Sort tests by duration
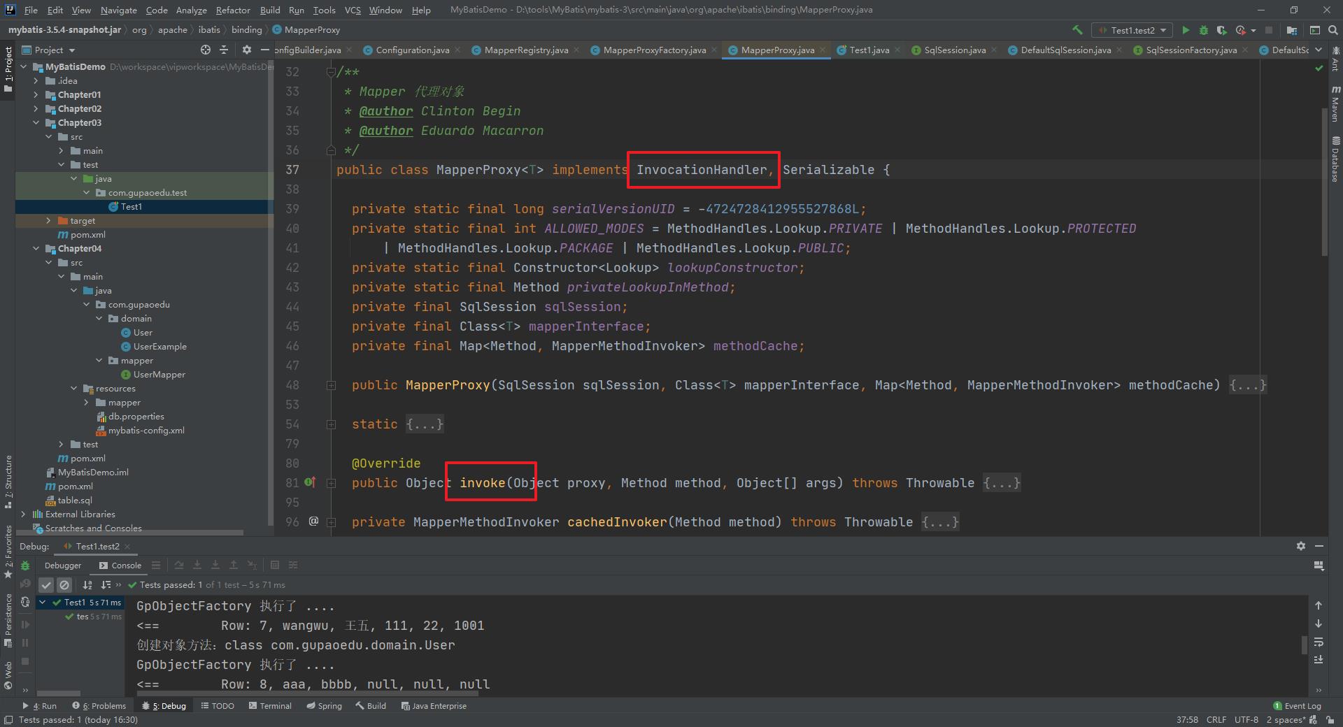The height and width of the screenshot is (727, 1343). pos(106,585)
